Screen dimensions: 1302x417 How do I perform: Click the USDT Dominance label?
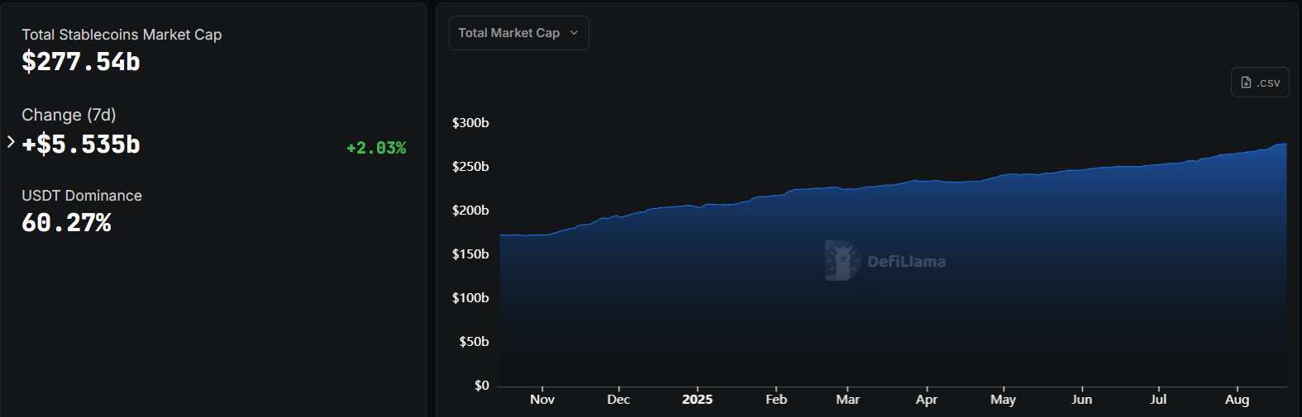coord(82,196)
